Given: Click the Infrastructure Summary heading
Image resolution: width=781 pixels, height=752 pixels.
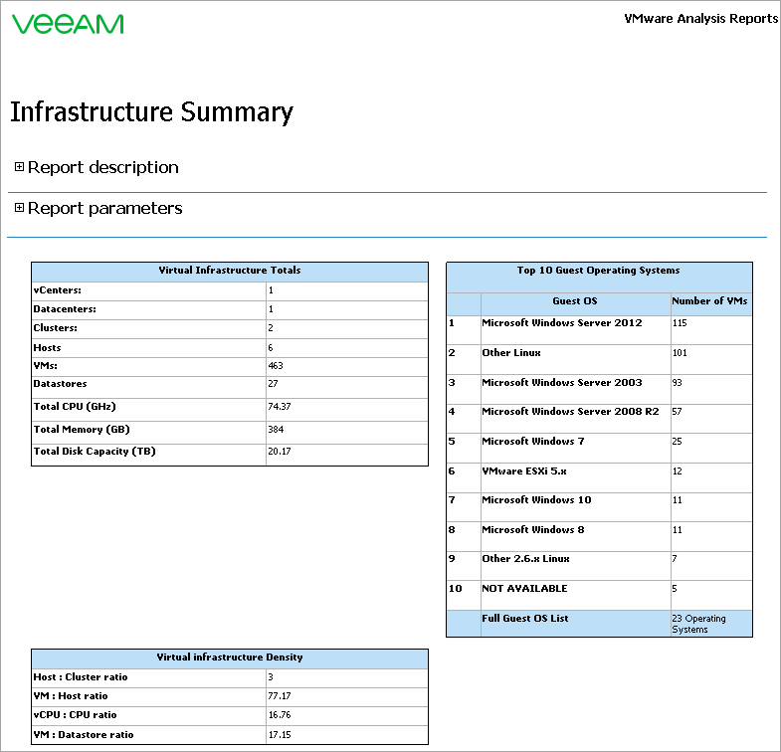Looking at the screenshot, I should coord(151,112).
